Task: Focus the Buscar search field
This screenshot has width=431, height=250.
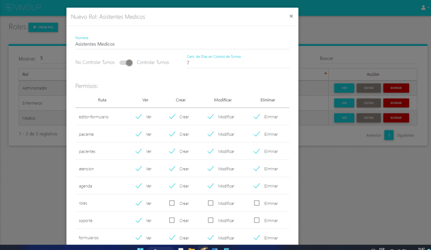Action: click(368, 58)
